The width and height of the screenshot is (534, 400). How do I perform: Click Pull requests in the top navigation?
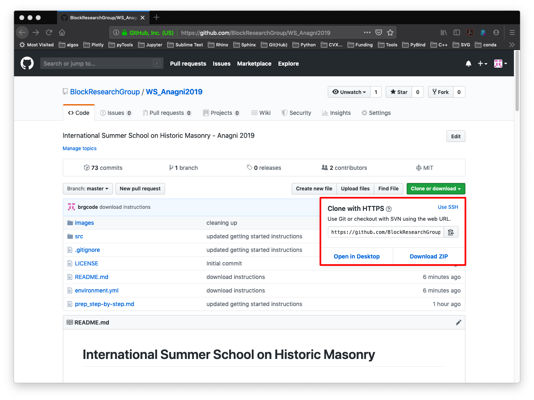(188, 64)
